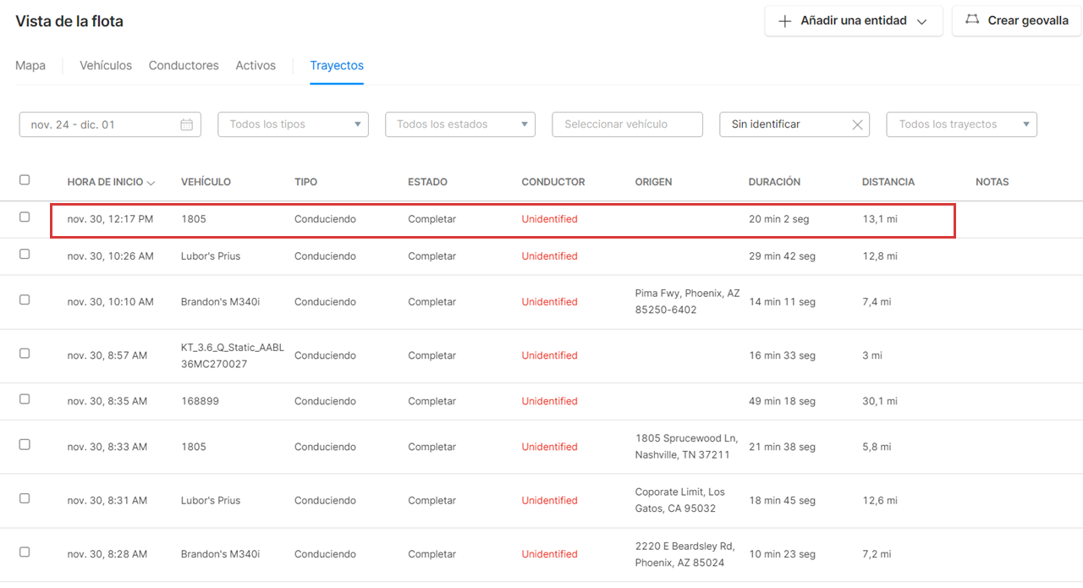Click distance 13,1 mi

pyautogui.click(x=880, y=219)
